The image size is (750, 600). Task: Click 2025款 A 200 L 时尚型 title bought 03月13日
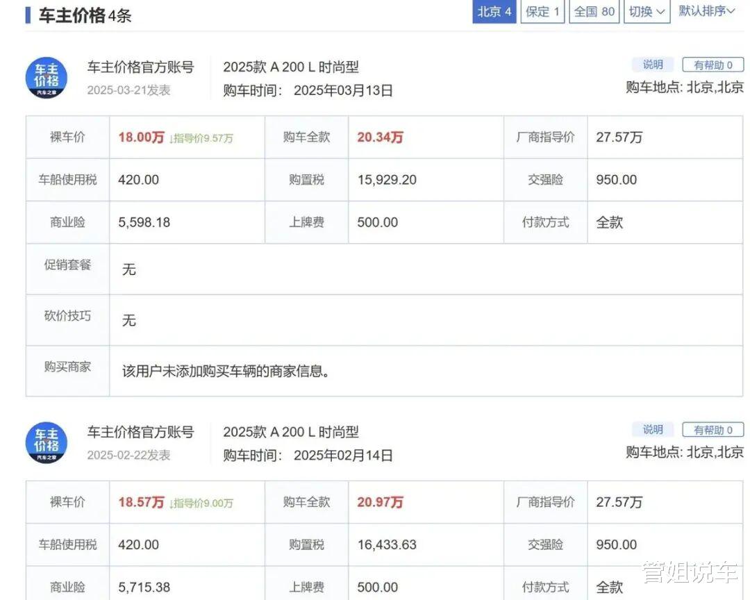click(x=291, y=67)
